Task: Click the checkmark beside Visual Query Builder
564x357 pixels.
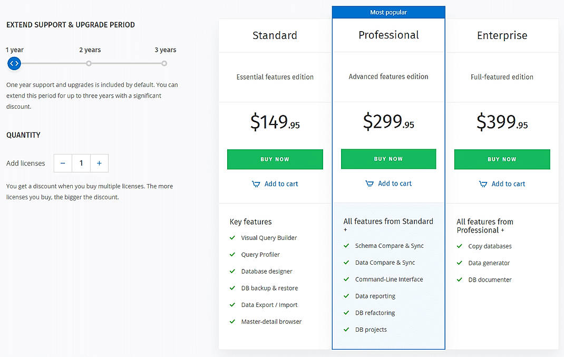Action: point(232,238)
